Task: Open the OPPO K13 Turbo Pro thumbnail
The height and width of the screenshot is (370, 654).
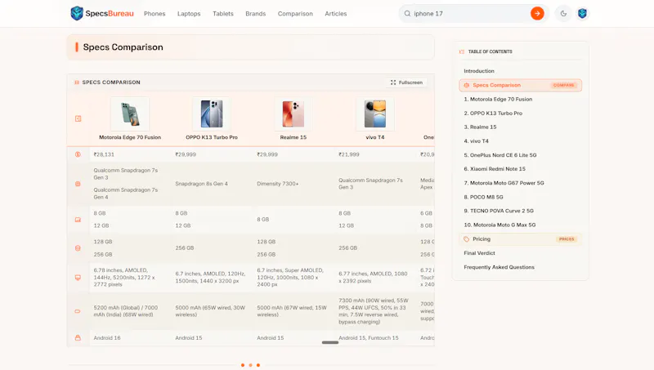Action: coord(212,114)
